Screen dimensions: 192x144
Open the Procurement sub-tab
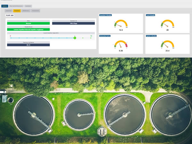tap(36, 11)
